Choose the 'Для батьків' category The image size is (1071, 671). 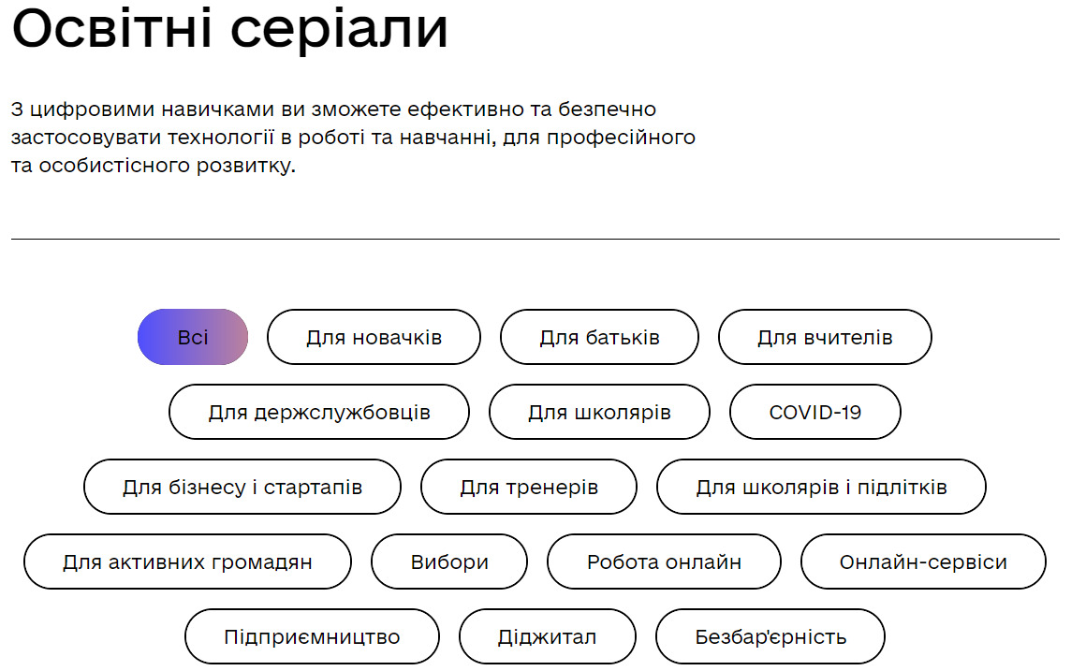(x=599, y=337)
